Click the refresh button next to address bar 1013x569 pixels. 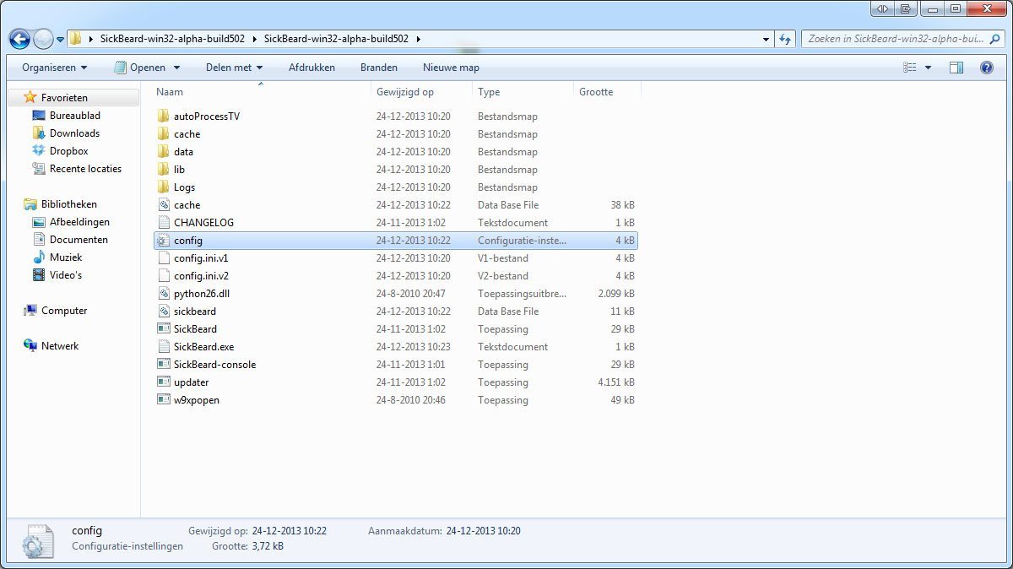pyautogui.click(x=786, y=39)
